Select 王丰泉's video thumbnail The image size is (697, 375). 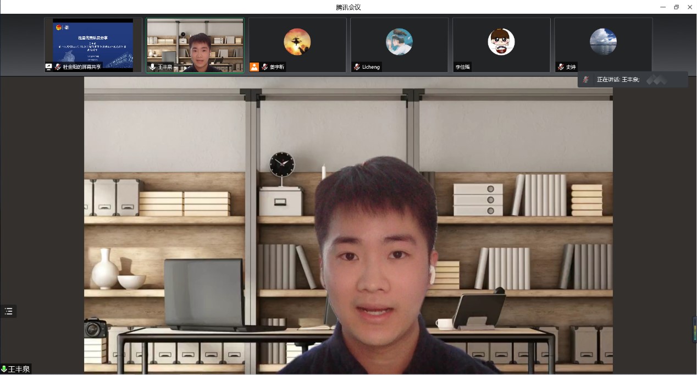pos(195,44)
